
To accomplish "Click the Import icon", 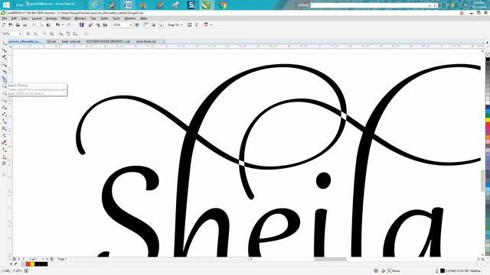I will 90,24.
